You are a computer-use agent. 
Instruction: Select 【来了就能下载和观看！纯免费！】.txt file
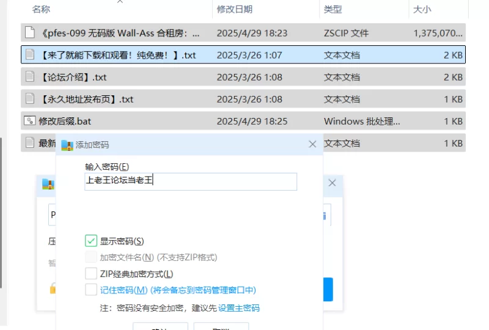pos(119,55)
